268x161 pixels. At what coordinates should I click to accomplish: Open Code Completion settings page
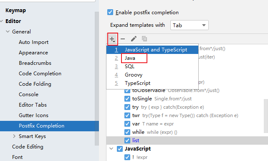[40, 74]
